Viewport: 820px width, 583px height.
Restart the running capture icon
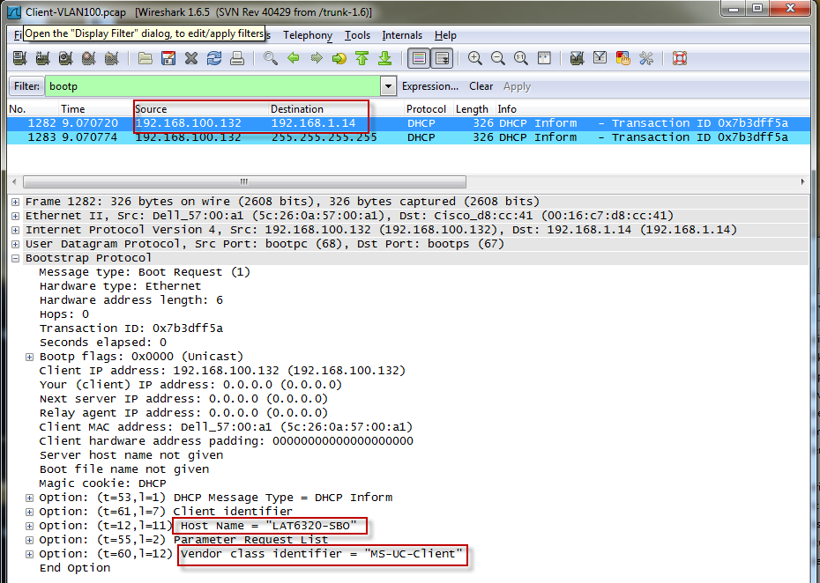pos(112,58)
